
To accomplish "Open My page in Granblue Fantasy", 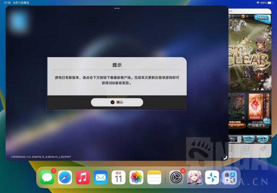I will tap(262, 139).
